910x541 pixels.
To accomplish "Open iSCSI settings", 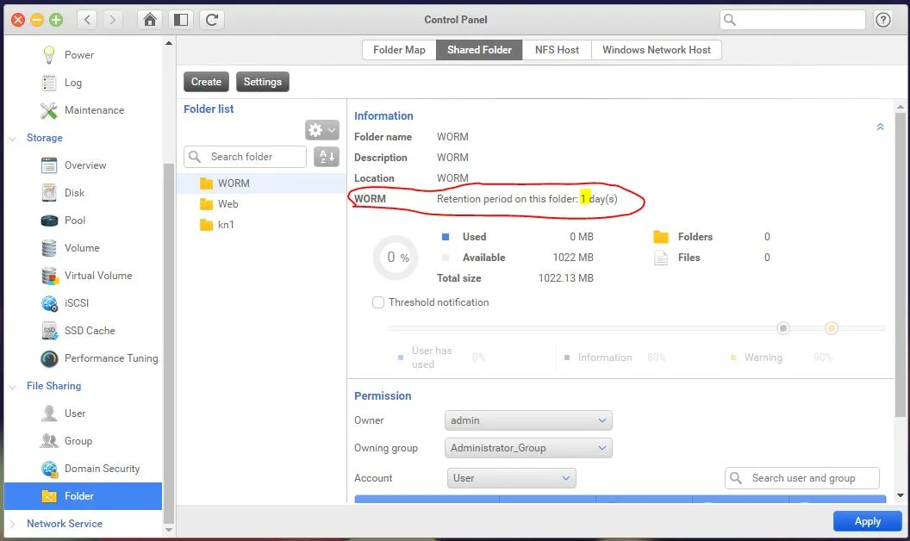I will (x=77, y=303).
